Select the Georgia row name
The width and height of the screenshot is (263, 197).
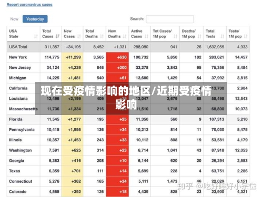pyautogui.click(x=16, y=161)
